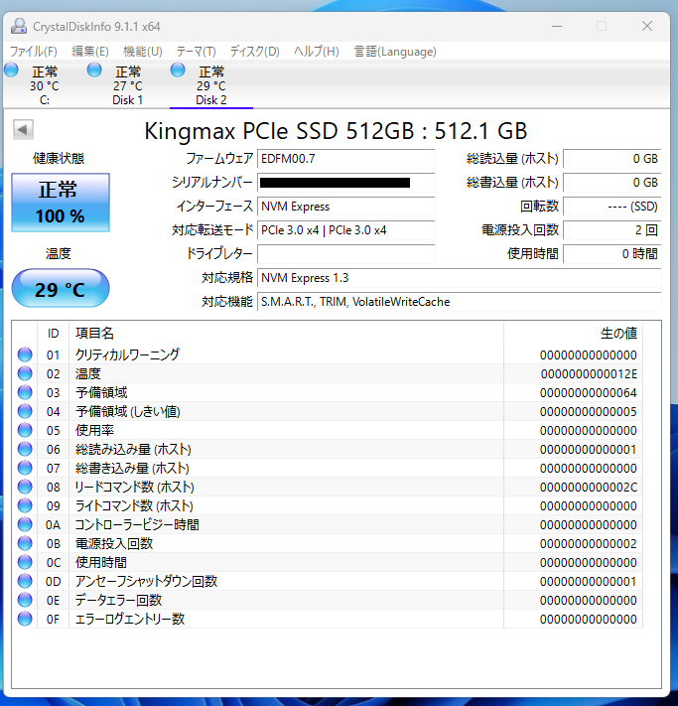
Task: Click the 電源投入回数 value 2 回
Action: coord(611,230)
